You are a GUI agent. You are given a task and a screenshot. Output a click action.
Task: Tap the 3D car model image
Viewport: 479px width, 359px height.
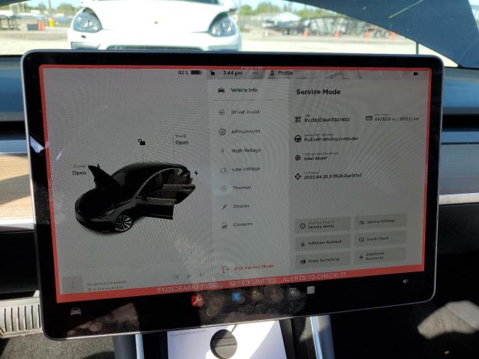pos(135,196)
